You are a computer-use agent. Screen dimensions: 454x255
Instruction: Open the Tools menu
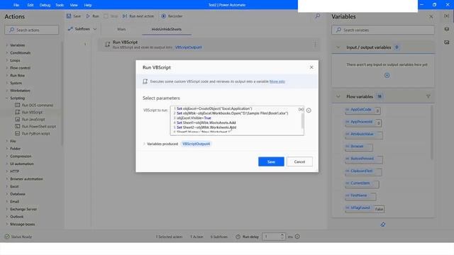(x=60, y=5)
